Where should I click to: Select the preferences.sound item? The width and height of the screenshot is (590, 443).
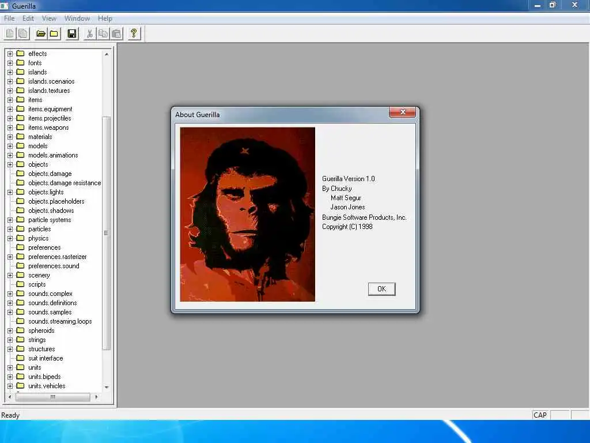[54, 265]
